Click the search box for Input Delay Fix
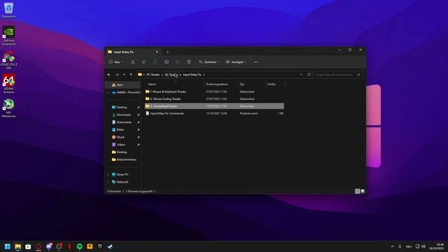Screen dimensions: 448x252 pos(339,75)
